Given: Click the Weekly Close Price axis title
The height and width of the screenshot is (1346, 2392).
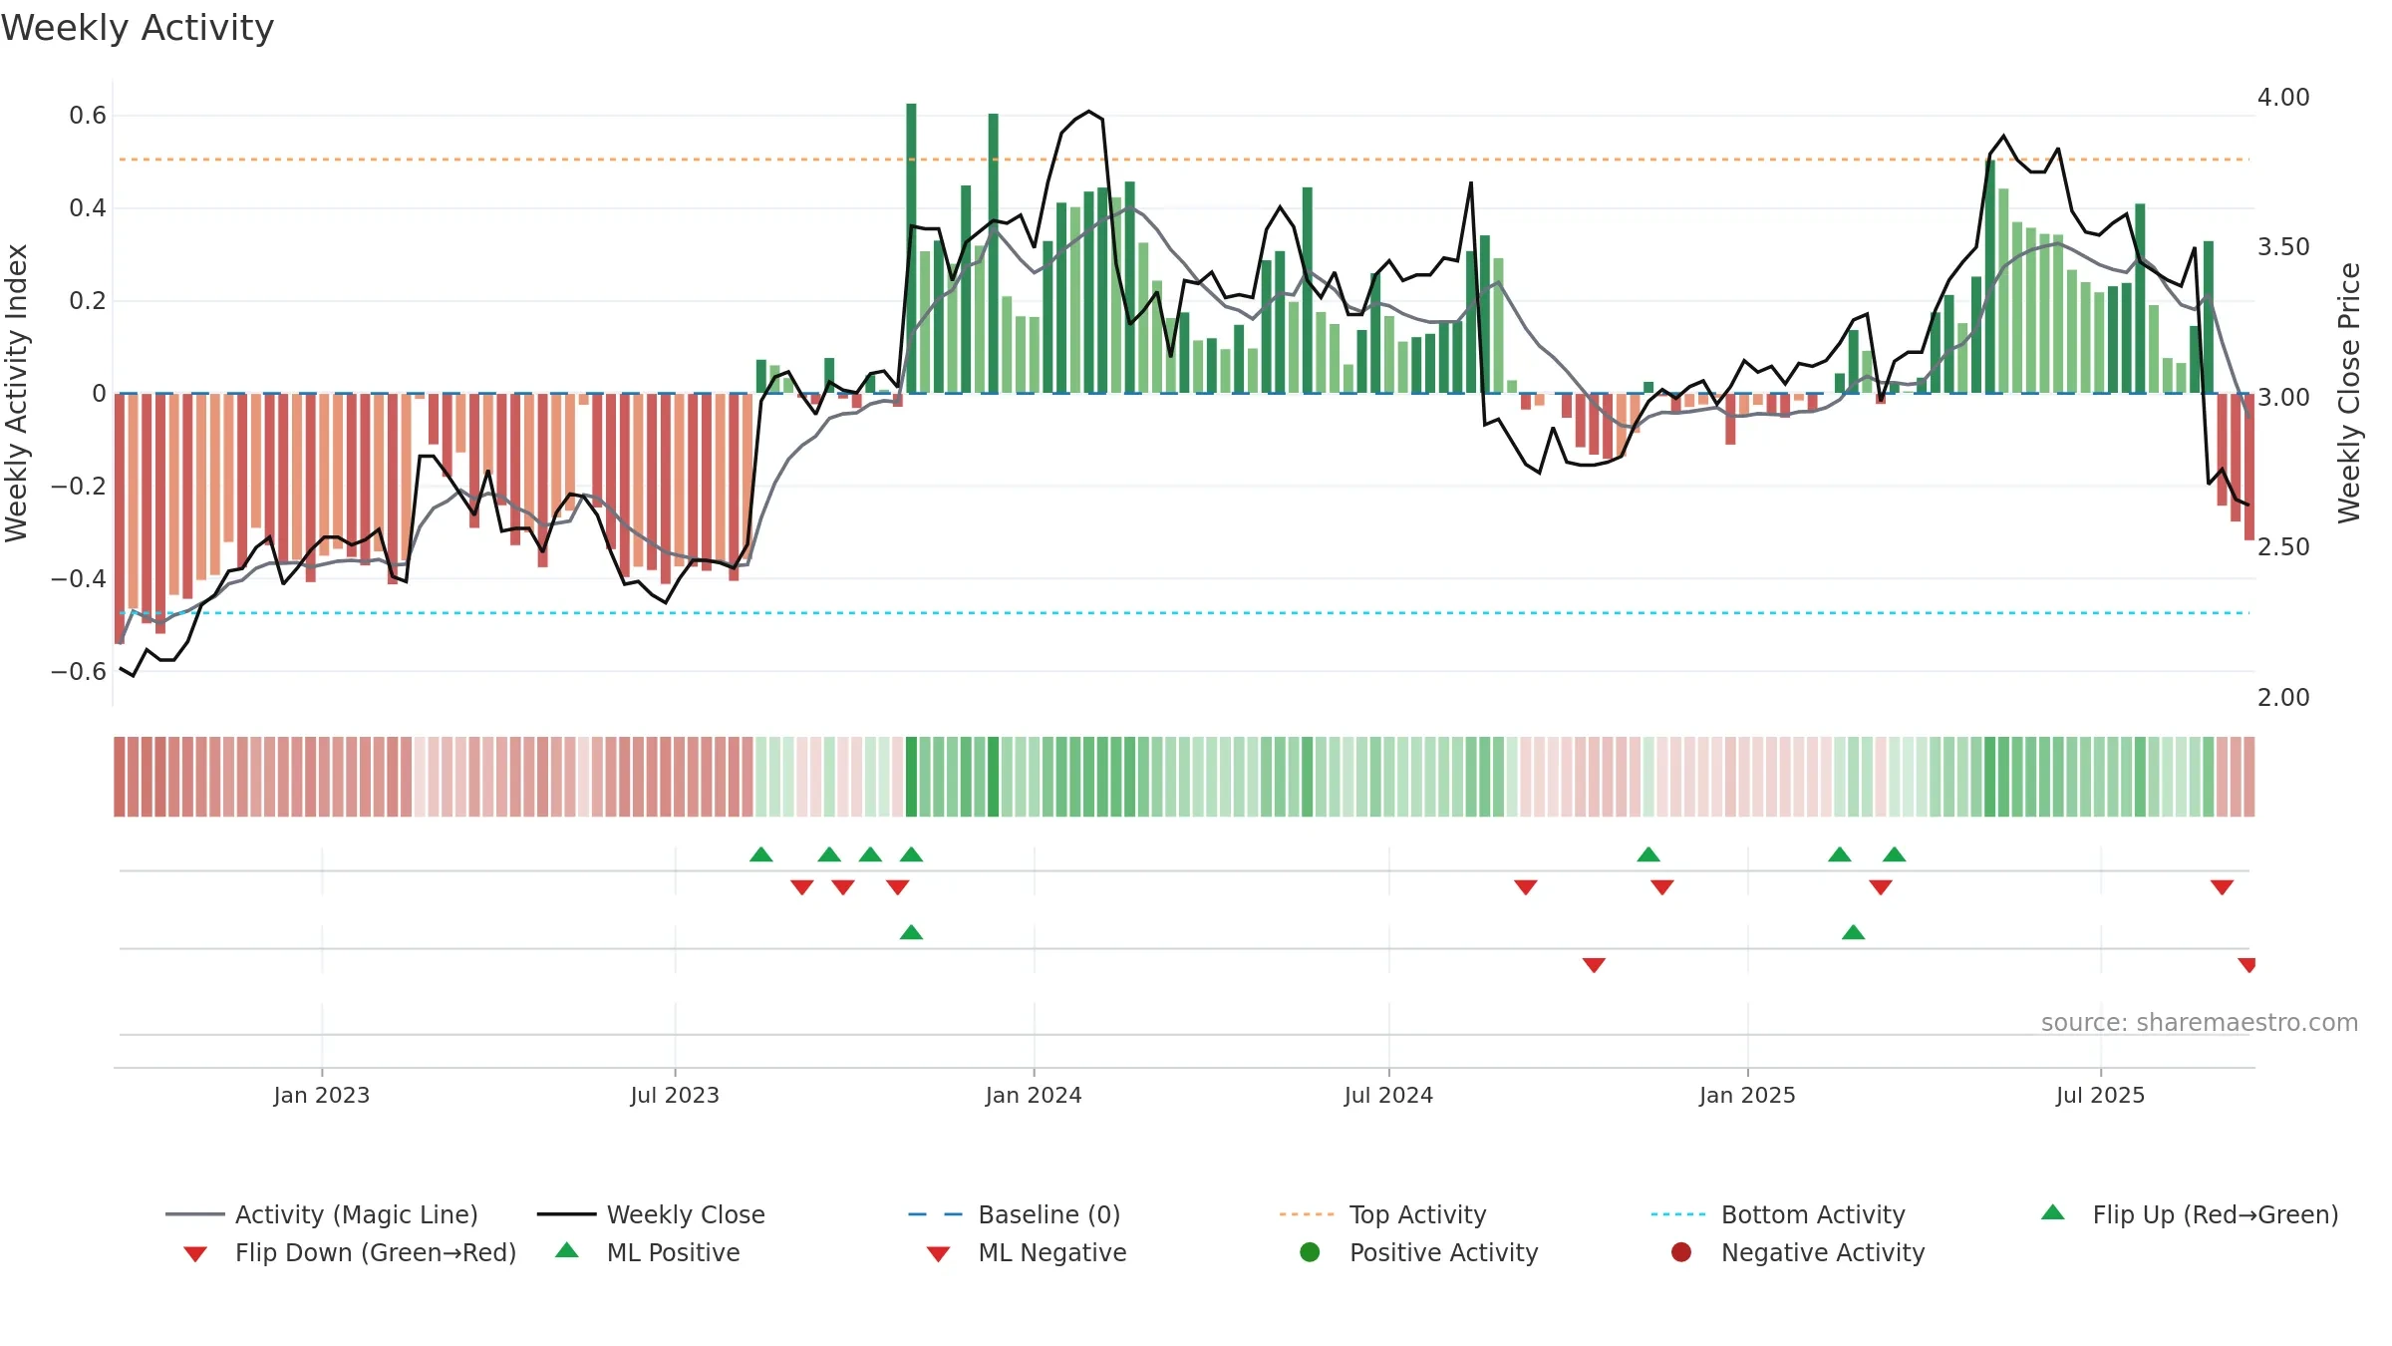Looking at the screenshot, I should click(2349, 393).
